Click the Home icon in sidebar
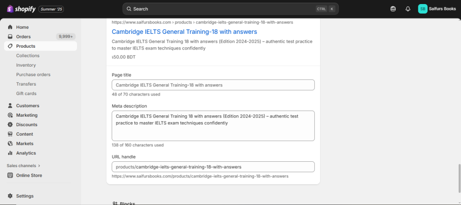Viewport: 461px width, 205px height. tap(10, 27)
